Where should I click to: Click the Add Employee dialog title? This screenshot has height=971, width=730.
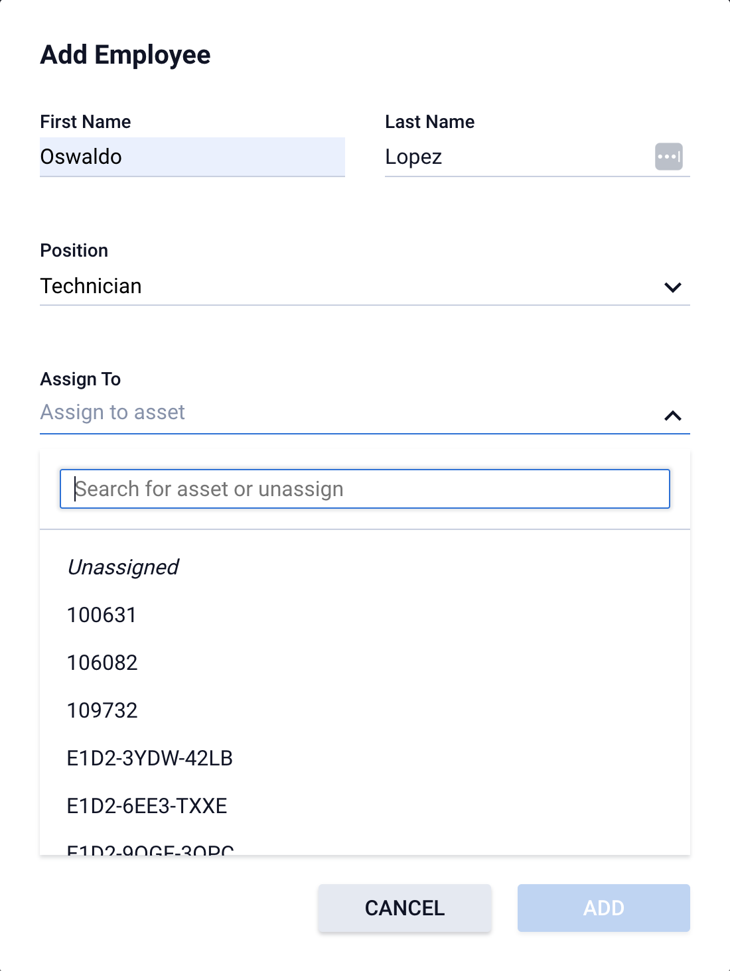[125, 55]
